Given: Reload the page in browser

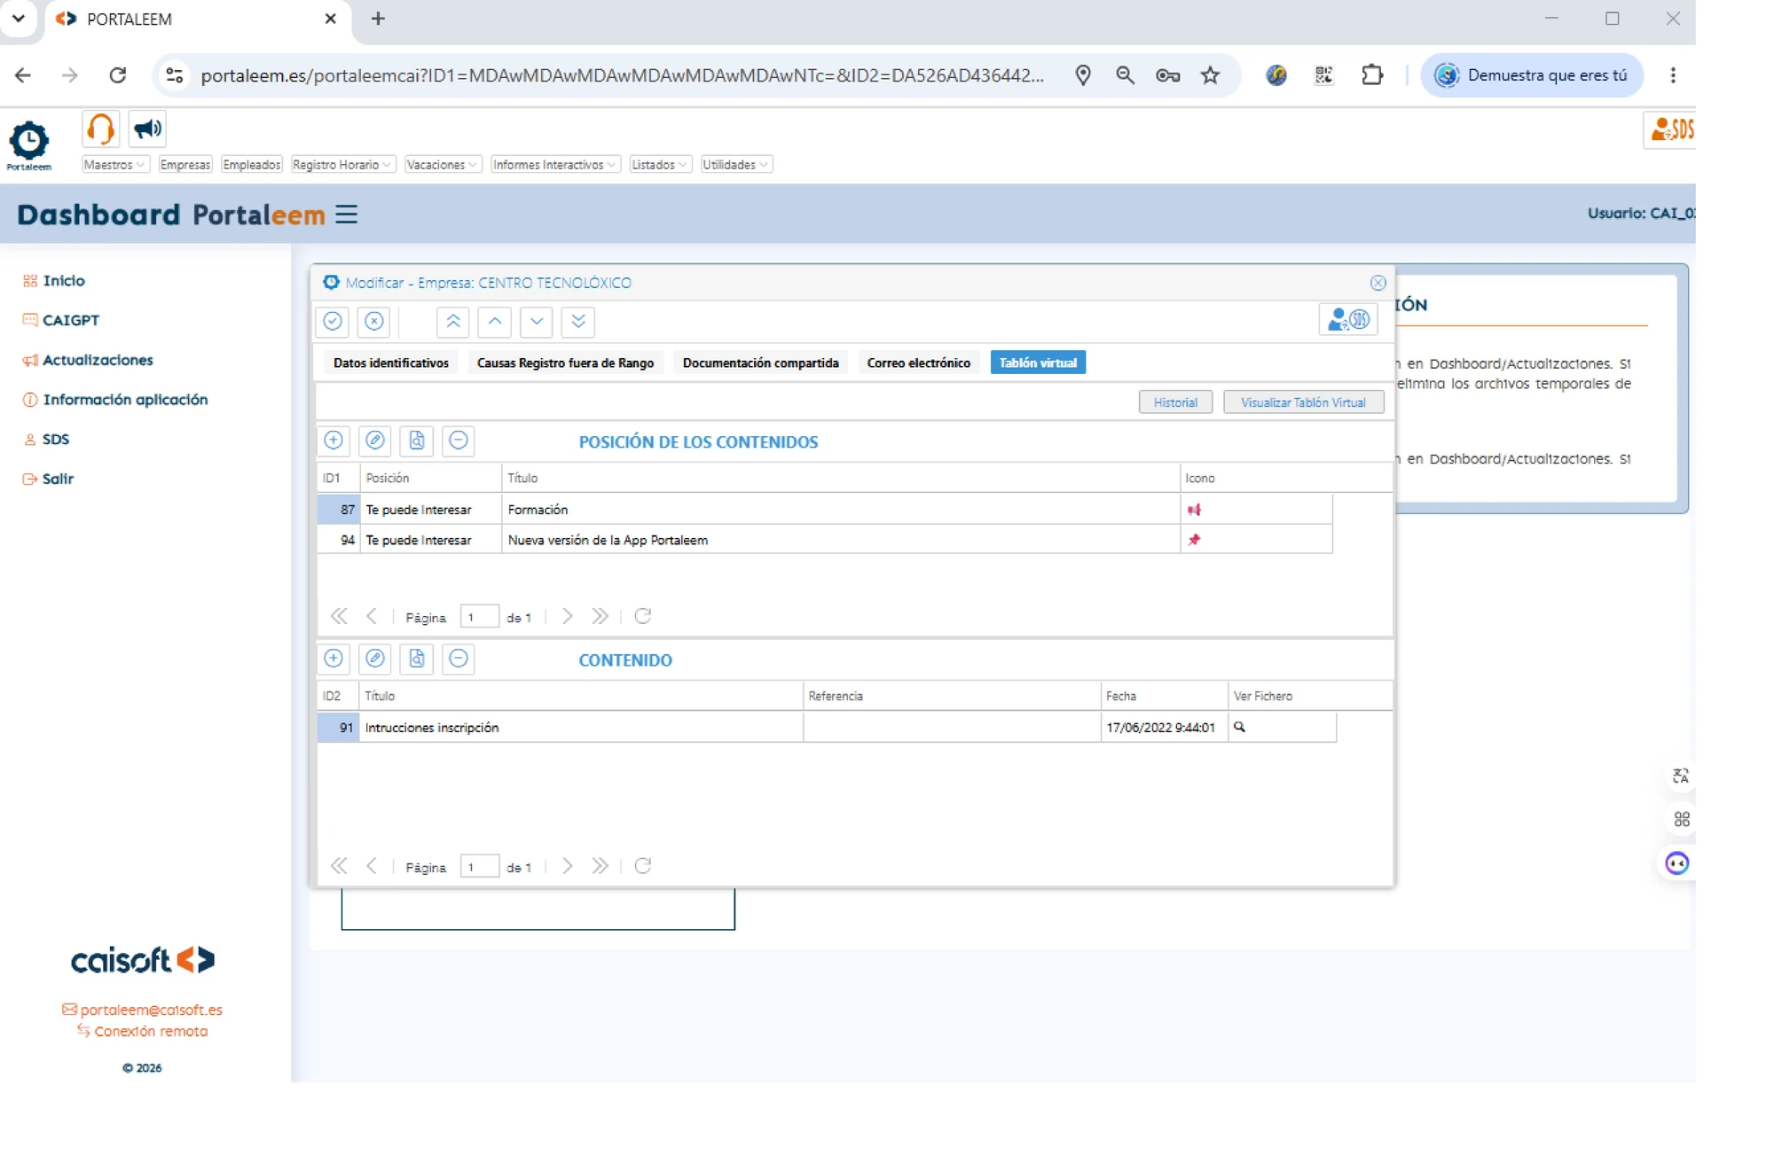Looking at the screenshot, I should pyautogui.click(x=117, y=75).
